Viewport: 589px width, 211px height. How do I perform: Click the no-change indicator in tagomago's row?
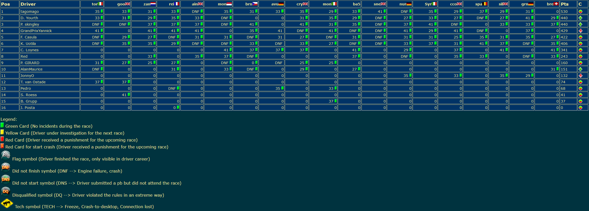[x=581, y=12]
